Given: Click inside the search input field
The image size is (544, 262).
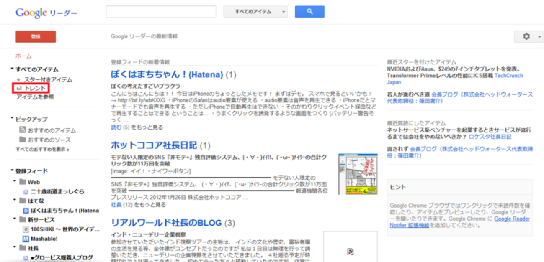Looking at the screenshot, I should [x=161, y=12].
